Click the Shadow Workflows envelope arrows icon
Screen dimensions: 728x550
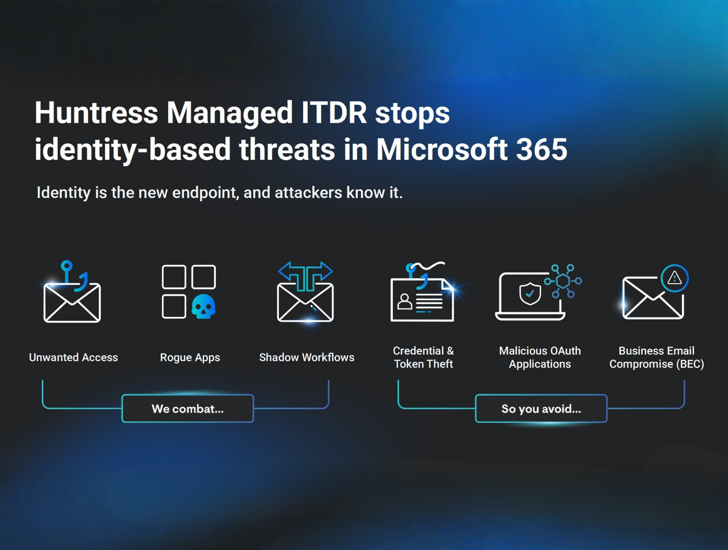point(305,293)
